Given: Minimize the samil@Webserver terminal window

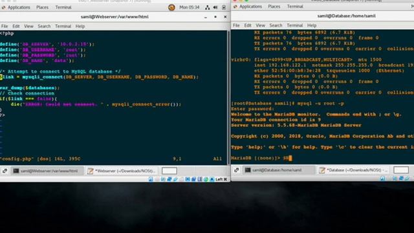Looking at the screenshot, I should pyautogui.click(x=206, y=17).
